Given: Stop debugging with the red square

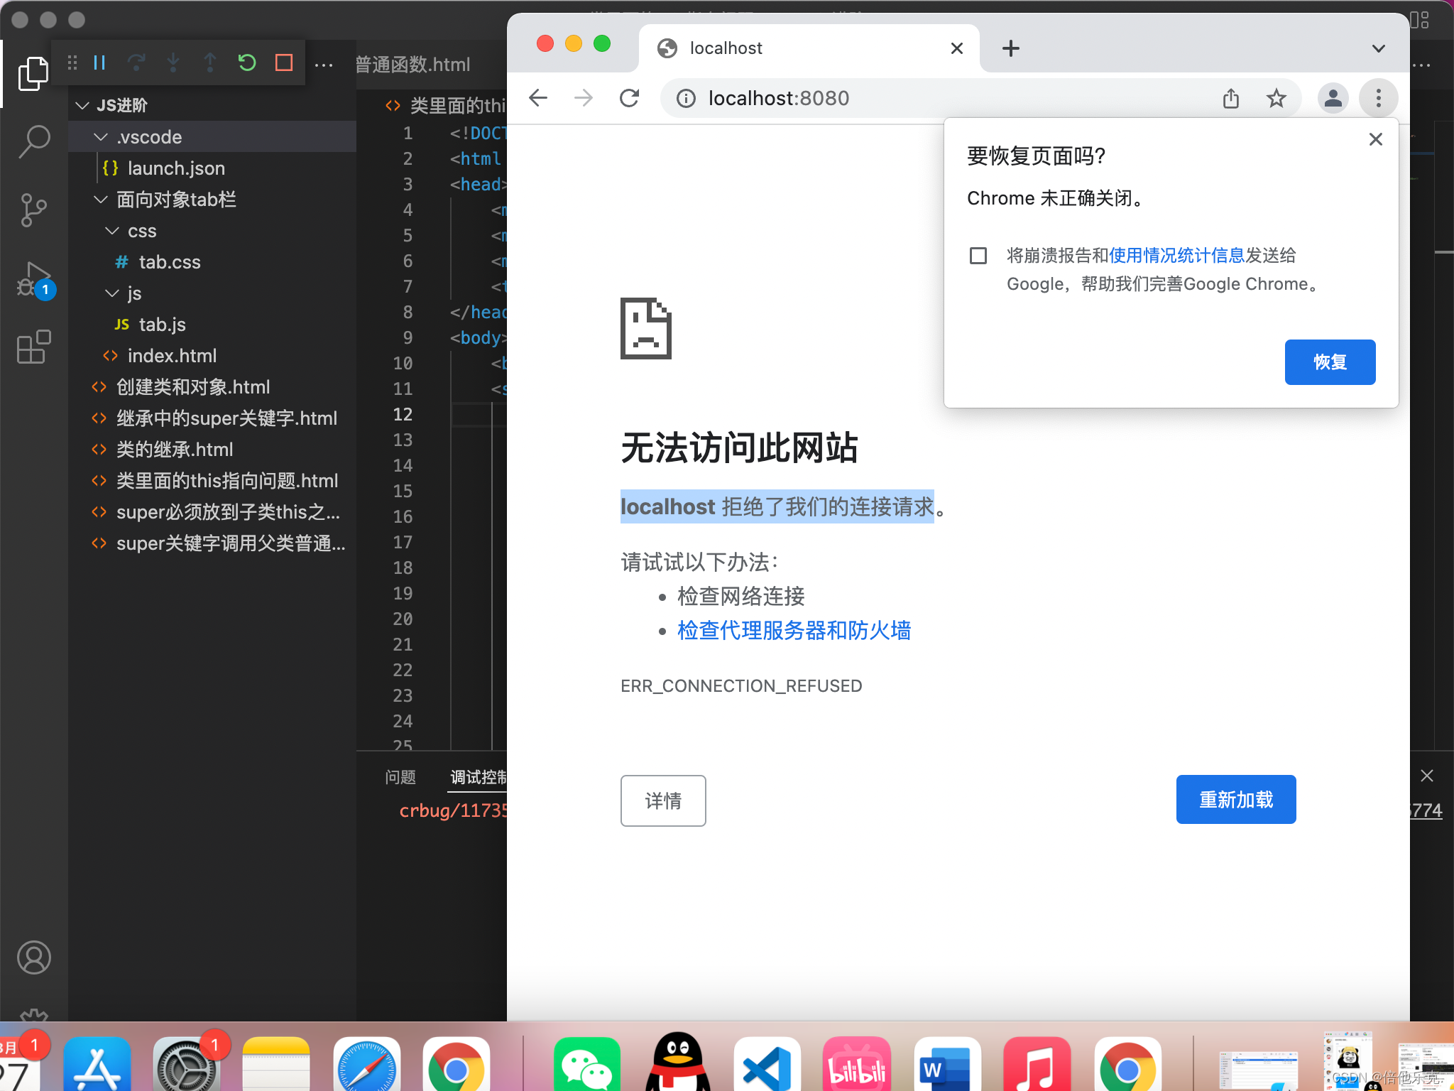Looking at the screenshot, I should (284, 63).
